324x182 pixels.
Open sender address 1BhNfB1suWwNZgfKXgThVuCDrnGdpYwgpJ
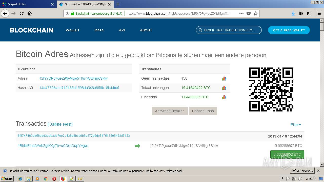point(53,146)
